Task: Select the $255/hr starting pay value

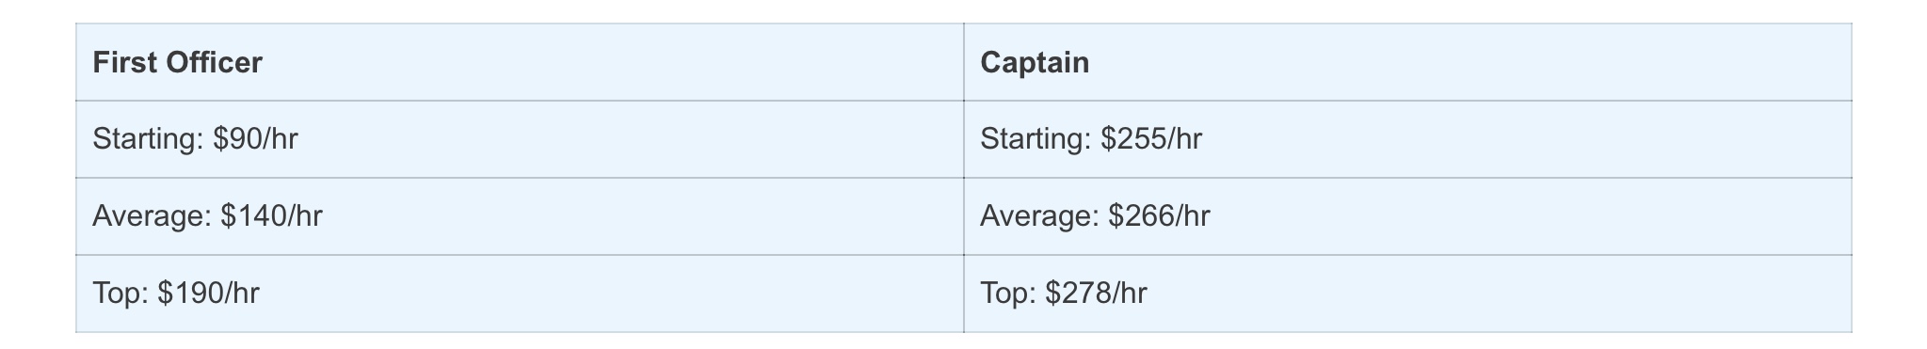Action: click(1151, 139)
